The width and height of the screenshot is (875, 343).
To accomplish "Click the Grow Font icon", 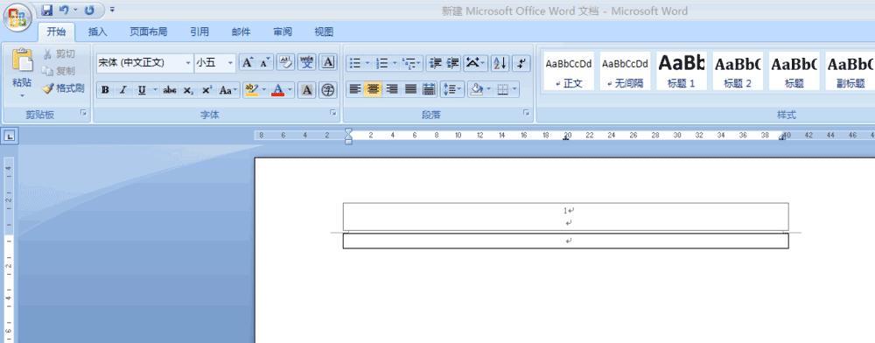I will coord(247,62).
